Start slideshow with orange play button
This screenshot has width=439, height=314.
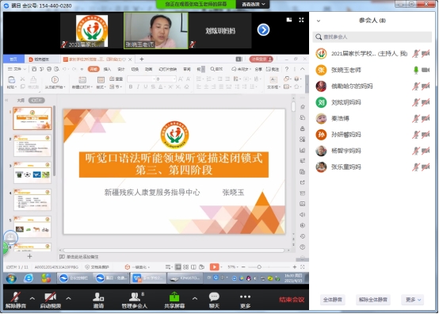(214, 267)
